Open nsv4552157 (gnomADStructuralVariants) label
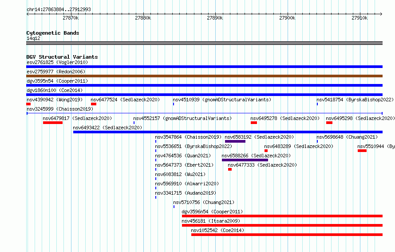Screen dimensions: 395x252 click(x=182, y=118)
